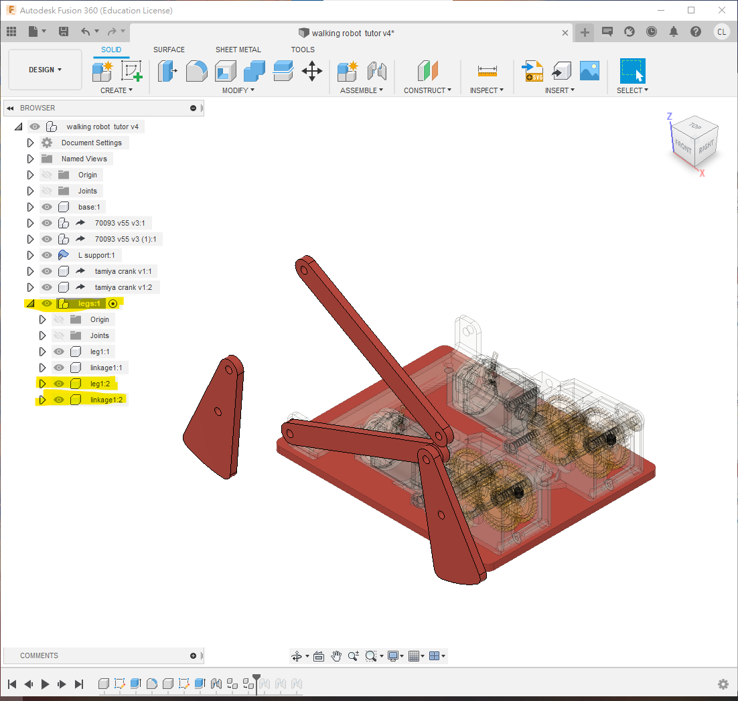Click the TOP face of ViewCube

pyautogui.click(x=694, y=126)
